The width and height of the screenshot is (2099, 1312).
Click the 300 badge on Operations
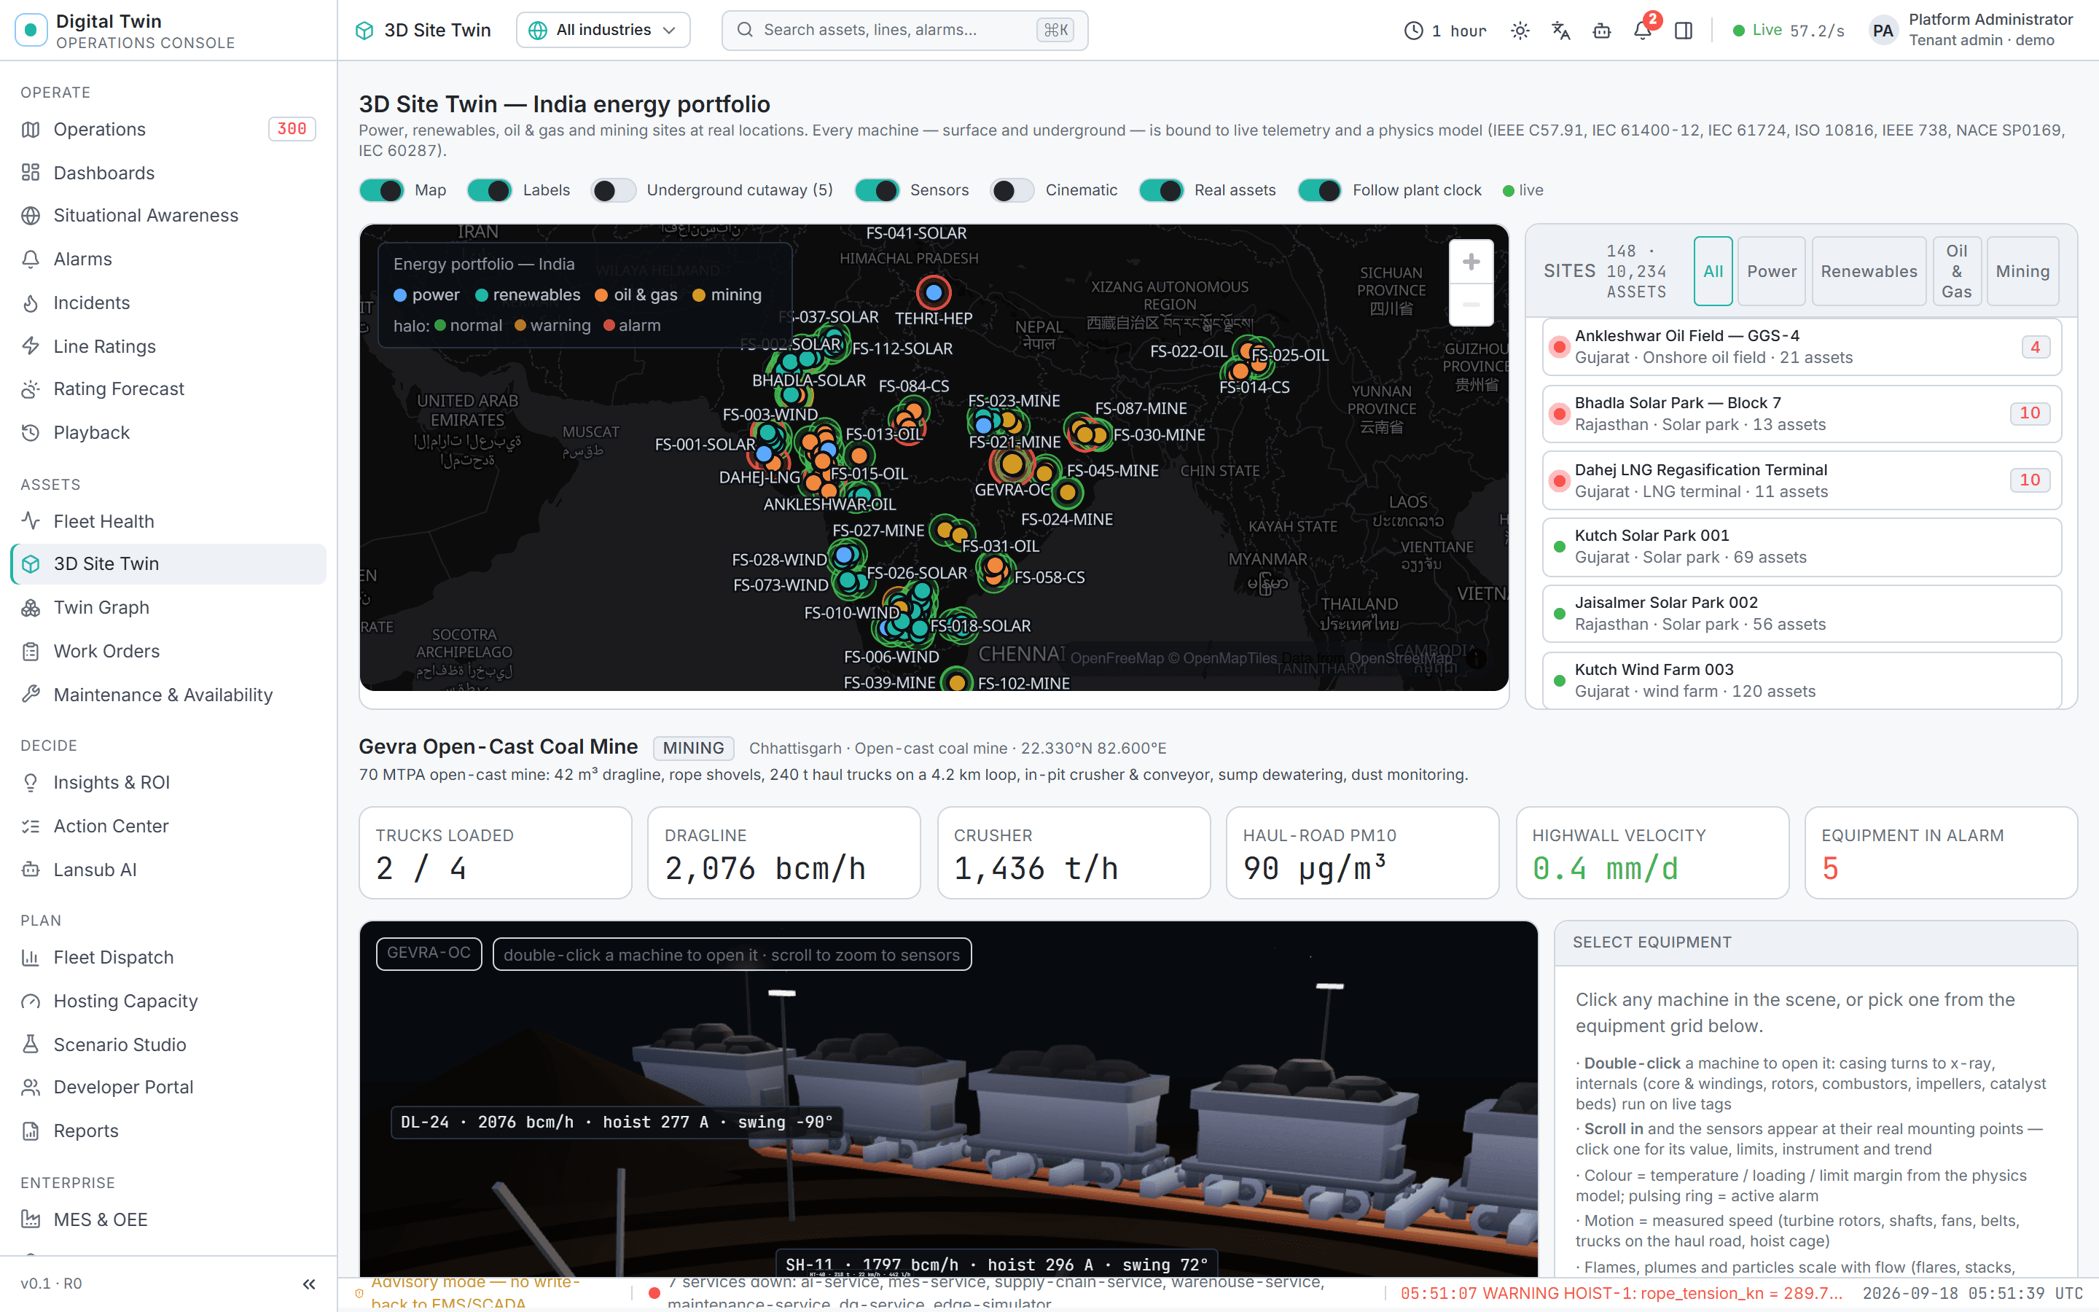click(x=292, y=129)
